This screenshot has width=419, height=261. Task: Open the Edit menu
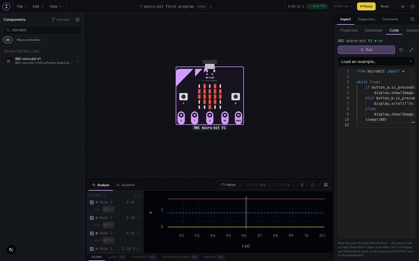point(38,7)
